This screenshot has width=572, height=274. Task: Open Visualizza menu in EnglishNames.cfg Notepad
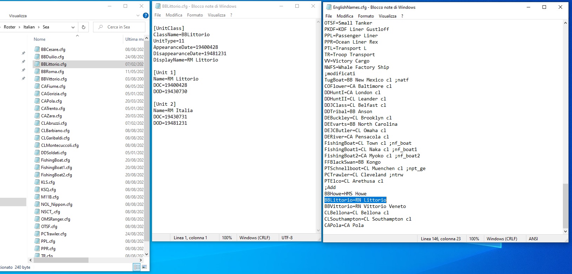point(388,16)
